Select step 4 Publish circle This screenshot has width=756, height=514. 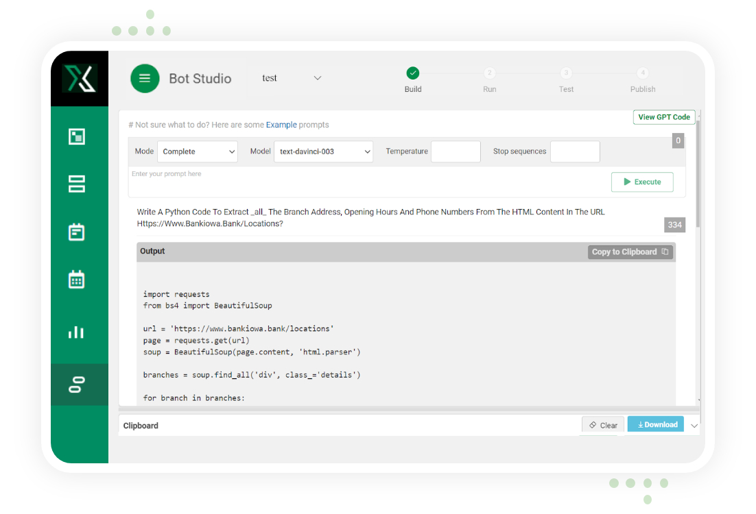coord(642,73)
